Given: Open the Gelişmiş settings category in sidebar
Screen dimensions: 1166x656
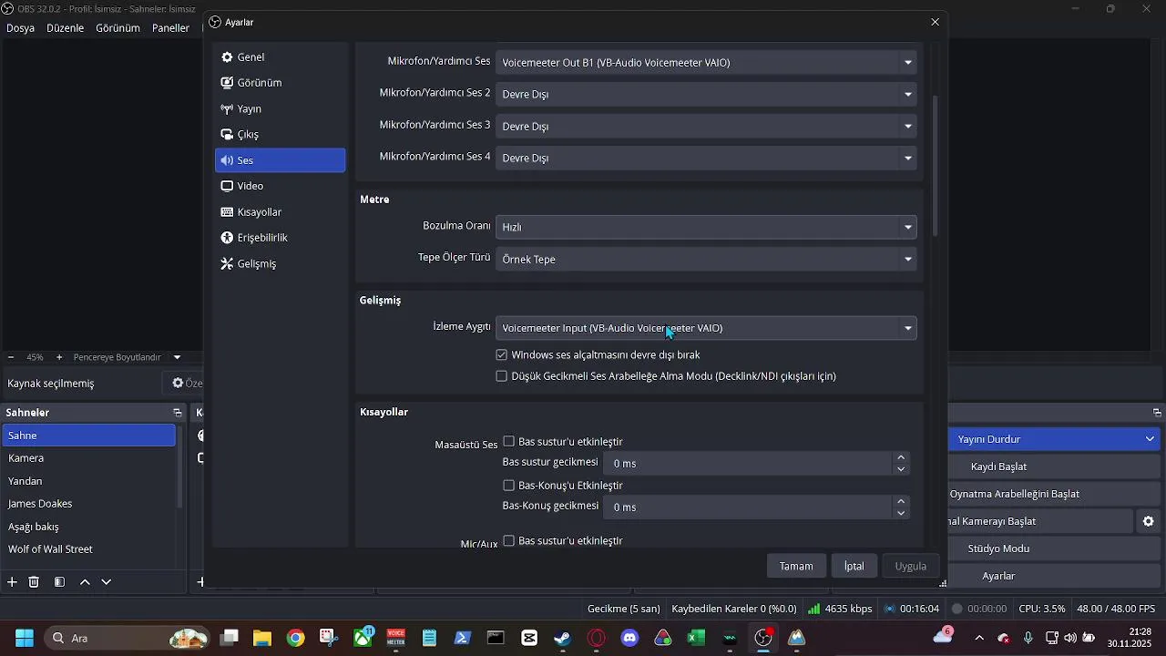Looking at the screenshot, I should tap(280, 263).
